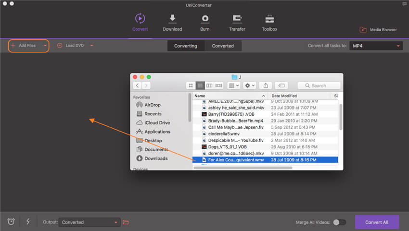The height and width of the screenshot is (231, 409).
Task: Open the Output folder dropdown
Action: [89, 222]
